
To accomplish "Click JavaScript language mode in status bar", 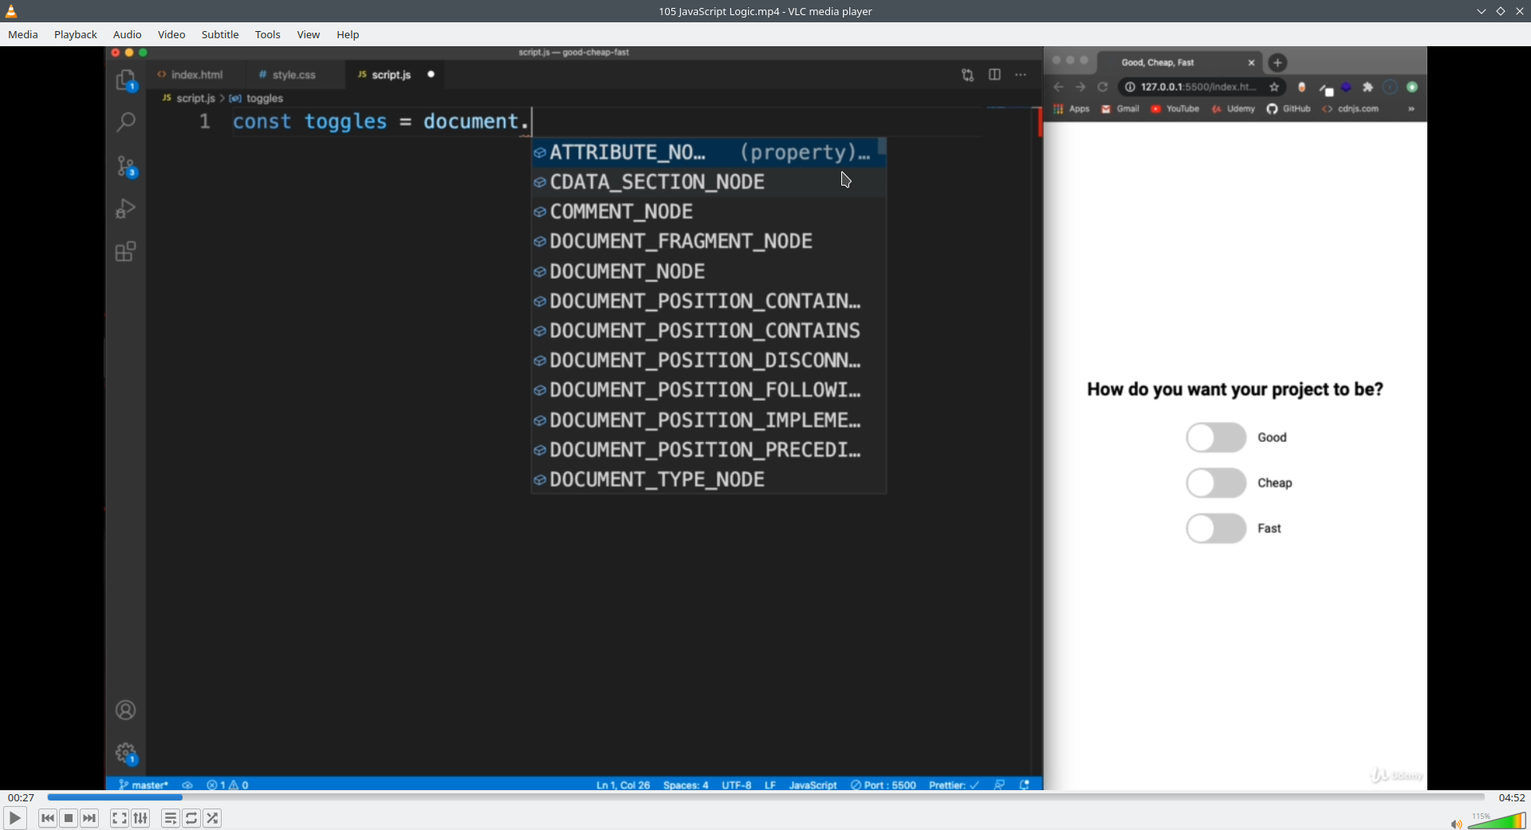I will click(813, 785).
